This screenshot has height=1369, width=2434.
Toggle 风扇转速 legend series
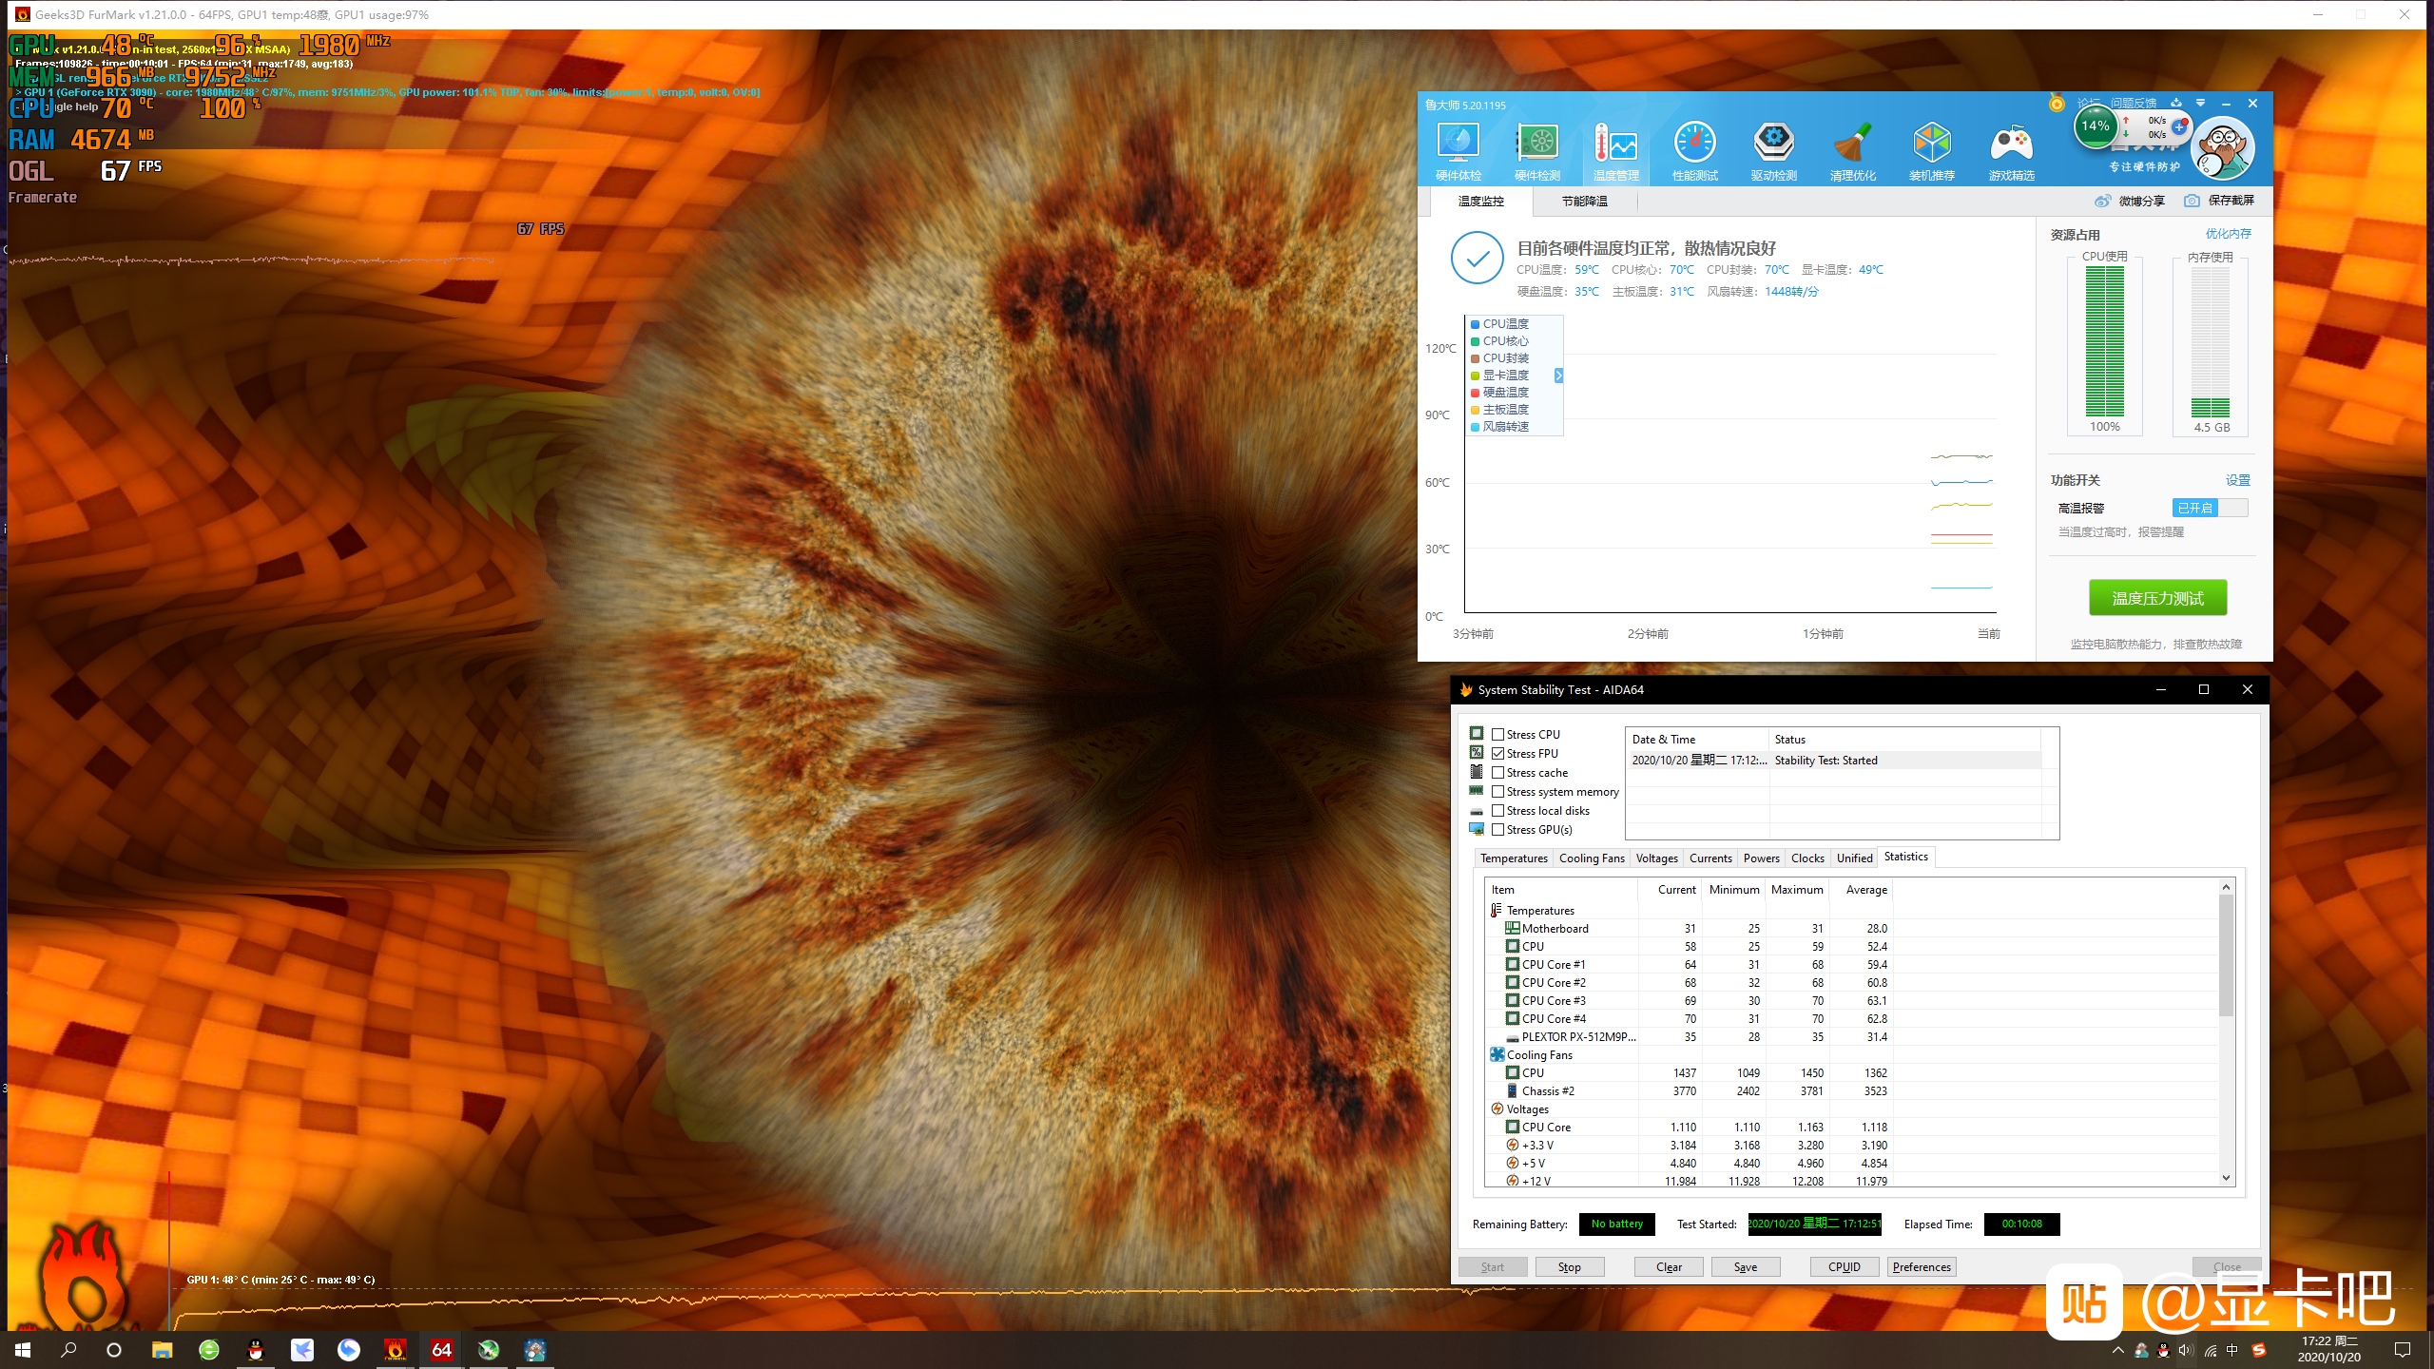(1500, 427)
